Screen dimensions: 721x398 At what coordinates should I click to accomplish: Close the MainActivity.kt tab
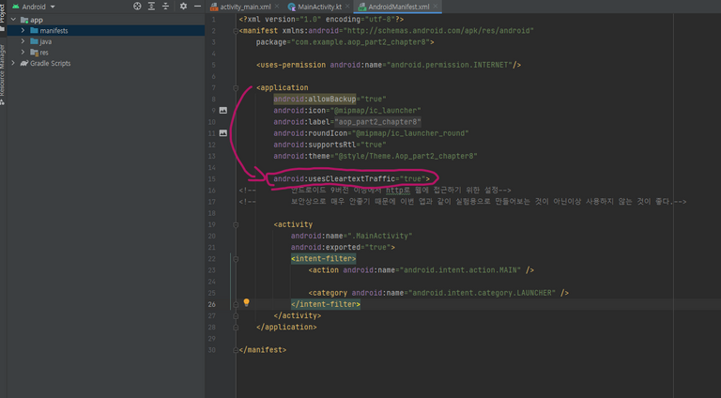point(347,7)
